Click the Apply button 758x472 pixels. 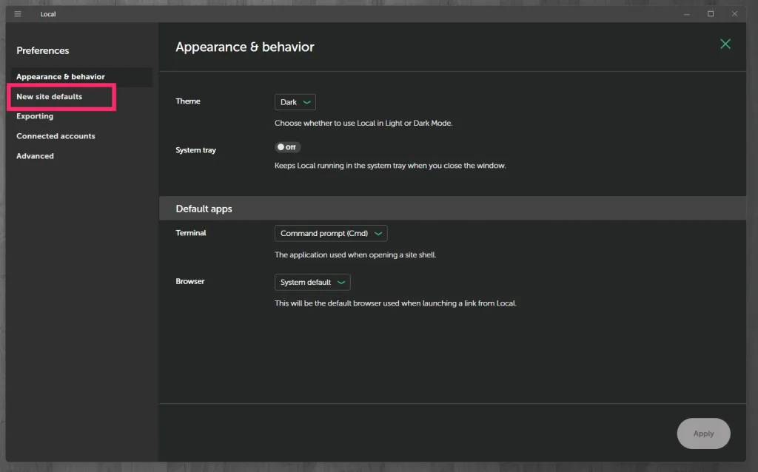[703, 434]
